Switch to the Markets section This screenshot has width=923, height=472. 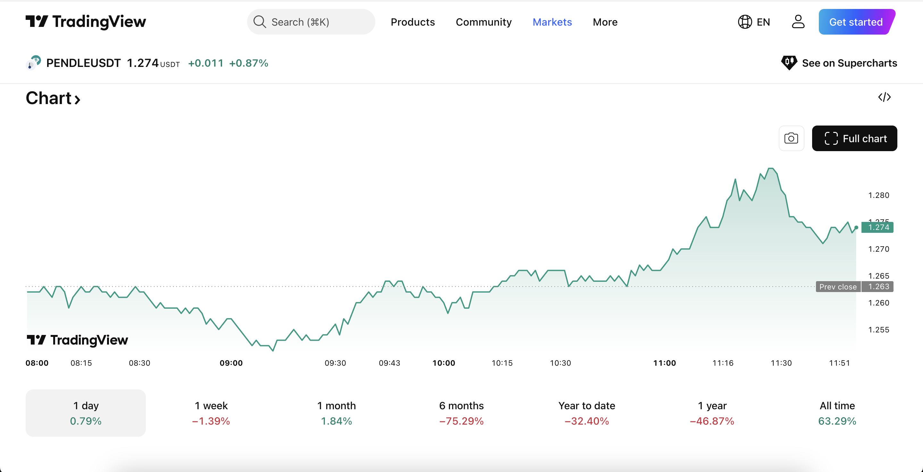pyautogui.click(x=552, y=22)
